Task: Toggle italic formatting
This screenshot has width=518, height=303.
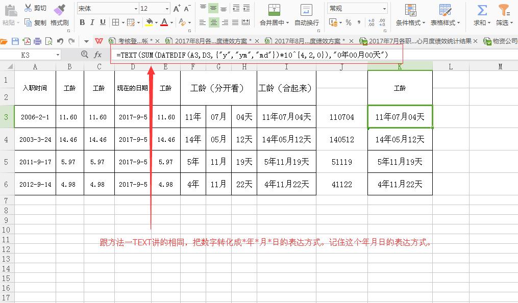Action: click(x=92, y=23)
